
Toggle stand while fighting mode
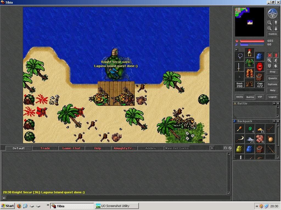tap(276, 55)
